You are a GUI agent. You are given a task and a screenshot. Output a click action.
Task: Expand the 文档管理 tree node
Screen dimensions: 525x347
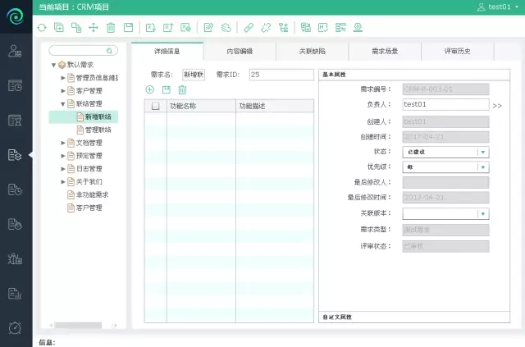[x=63, y=143]
